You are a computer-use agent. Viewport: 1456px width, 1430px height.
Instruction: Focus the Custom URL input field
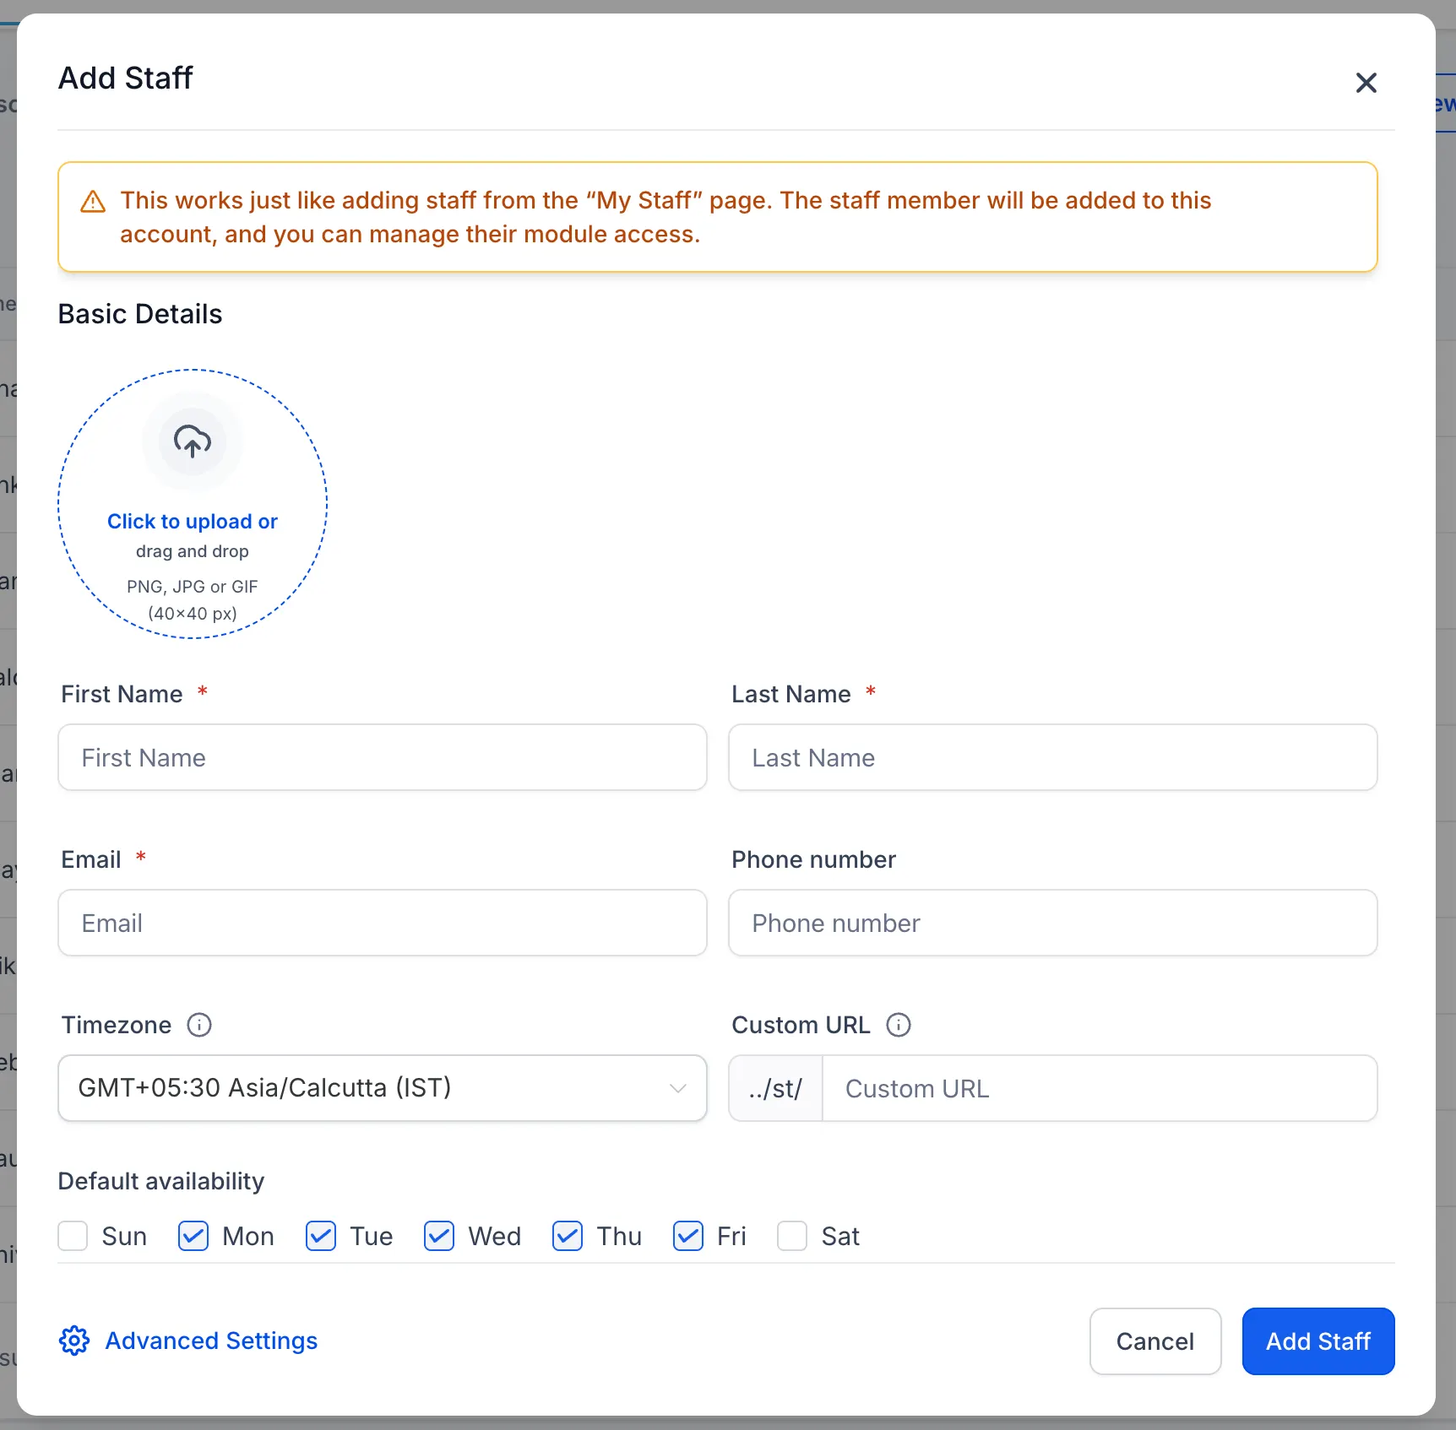point(1100,1088)
